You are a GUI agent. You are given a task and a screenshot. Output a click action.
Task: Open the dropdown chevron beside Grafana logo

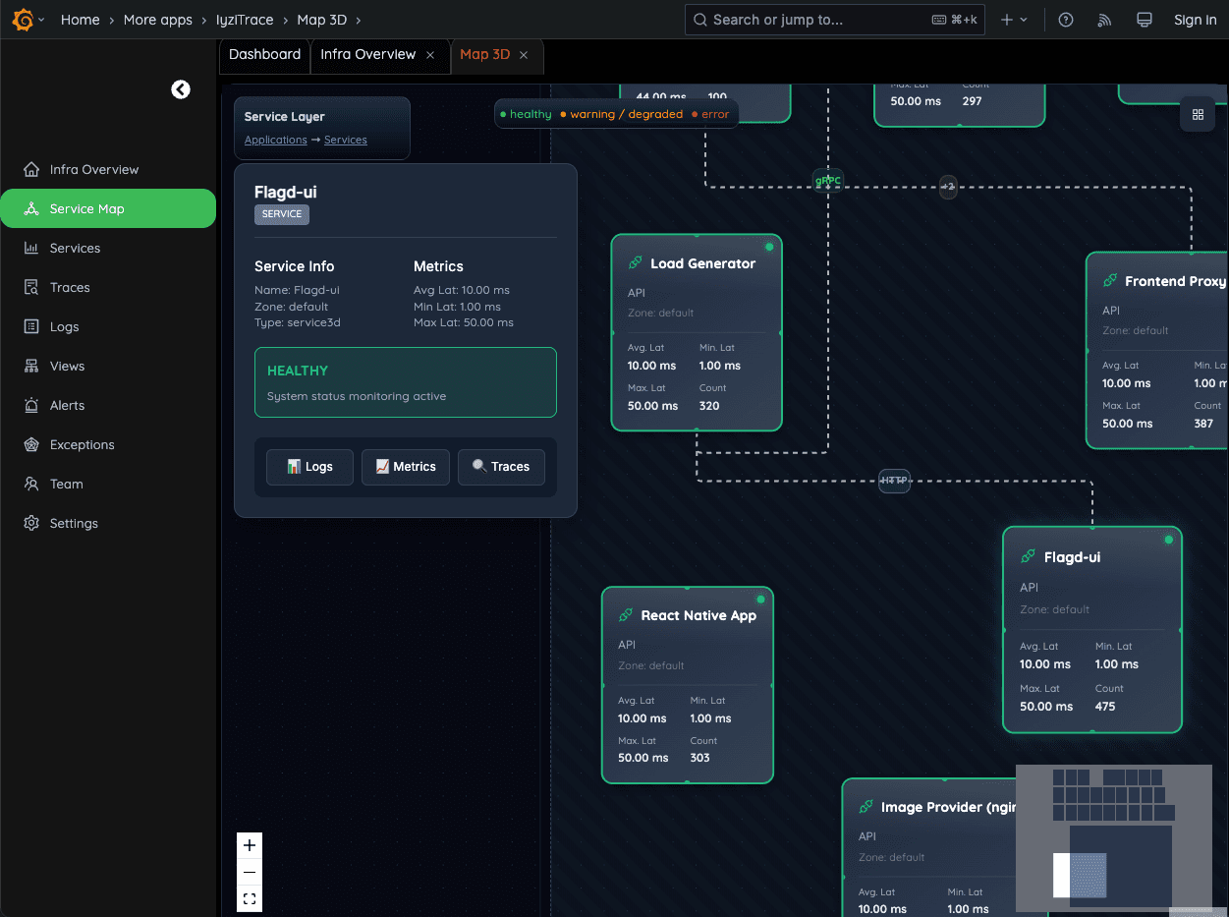coord(43,20)
